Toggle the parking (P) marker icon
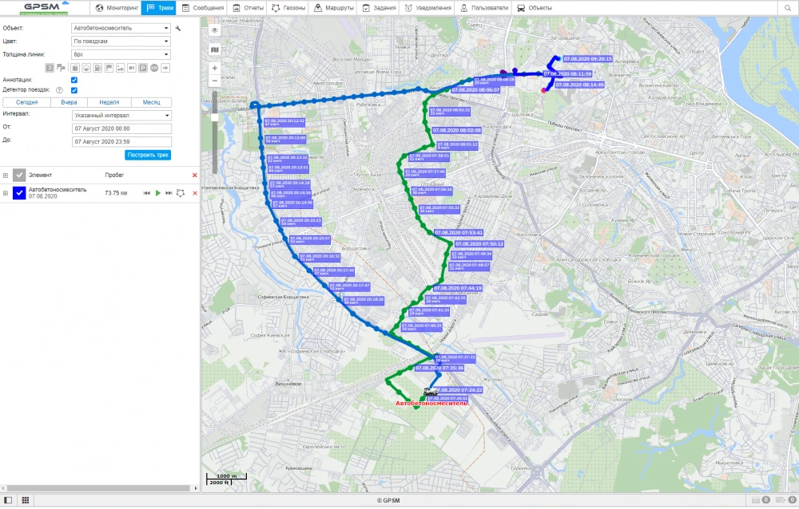Image resolution: width=799 pixels, height=509 pixels. tap(143, 68)
